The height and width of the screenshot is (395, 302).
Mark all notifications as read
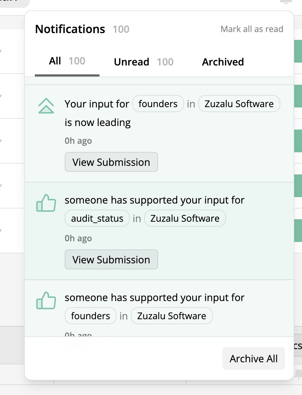252,29
